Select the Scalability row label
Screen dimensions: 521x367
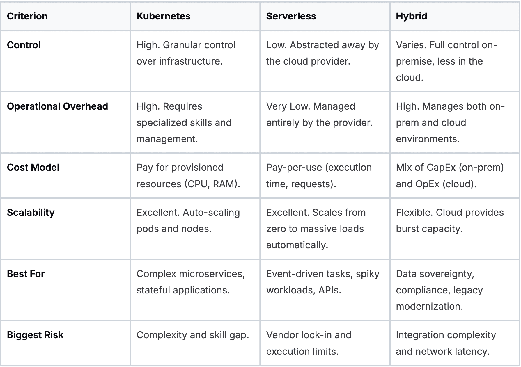click(x=31, y=213)
